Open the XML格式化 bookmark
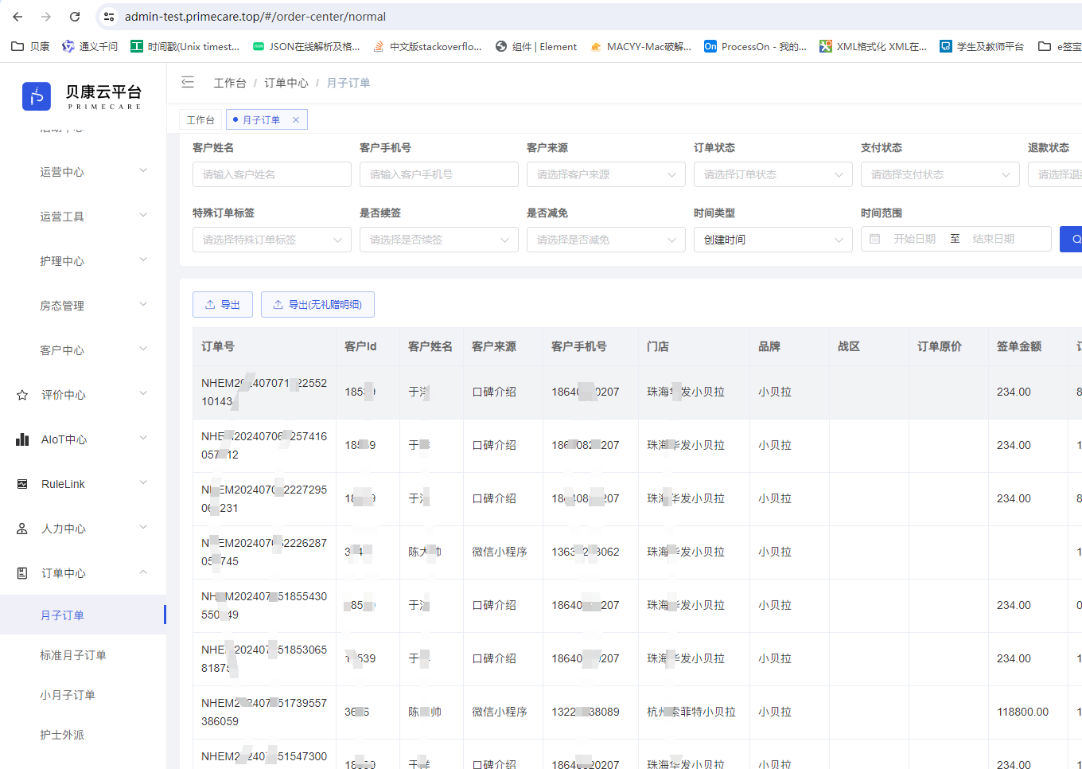Screen dimensions: 1082x769 (873, 46)
